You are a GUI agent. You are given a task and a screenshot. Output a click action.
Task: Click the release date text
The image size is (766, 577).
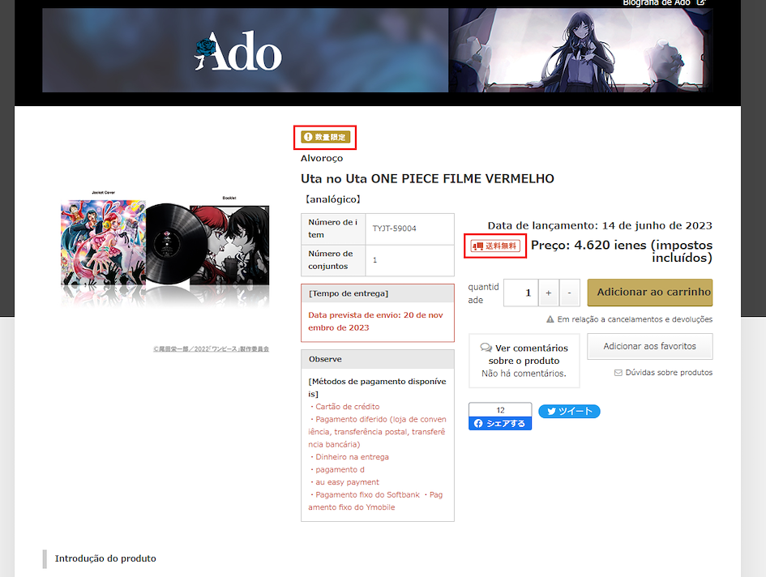click(600, 225)
